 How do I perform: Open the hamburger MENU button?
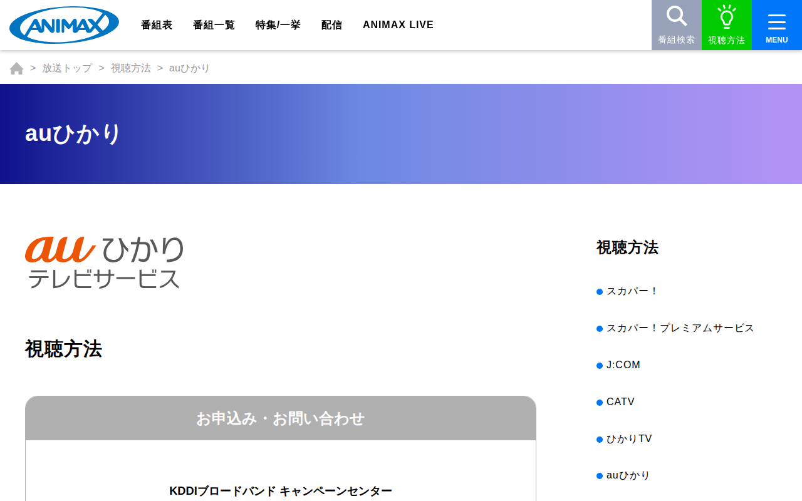pyautogui.click(x=777, y=25)
